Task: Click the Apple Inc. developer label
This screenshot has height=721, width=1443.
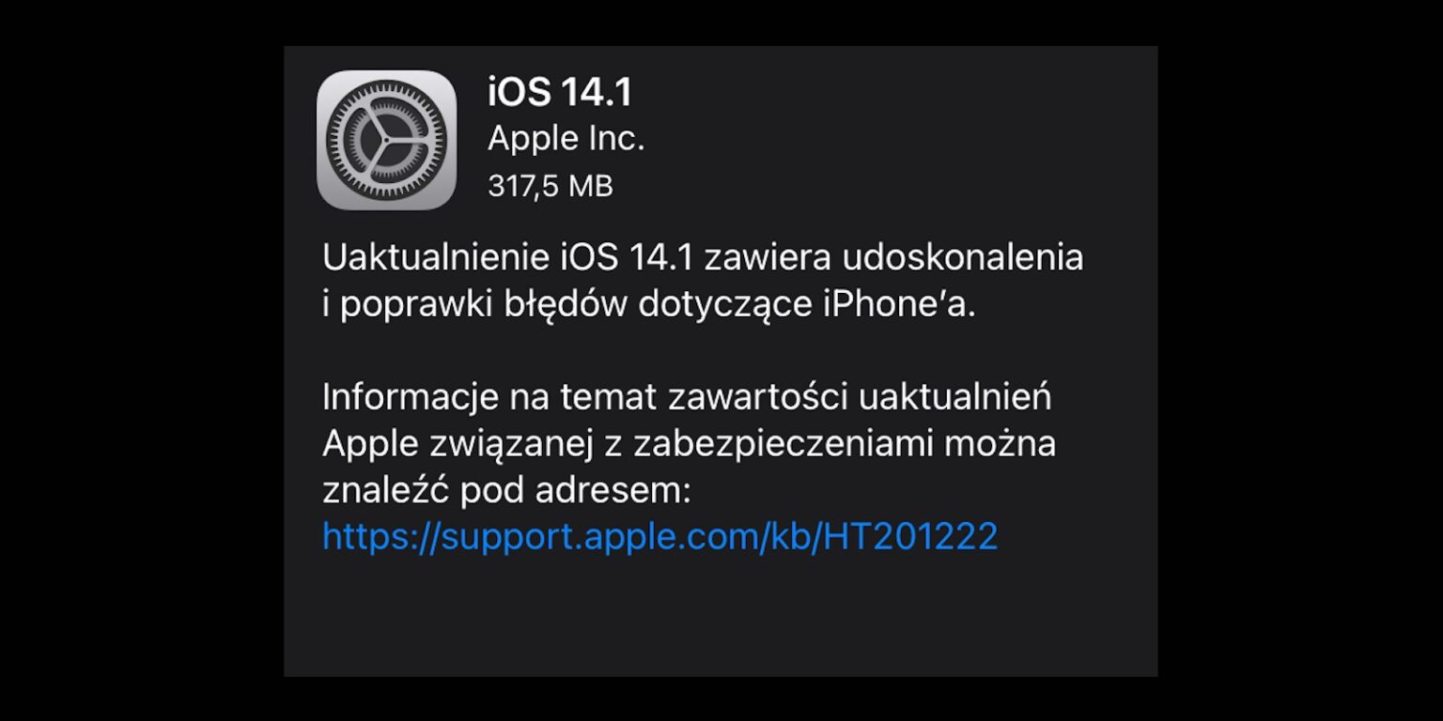Action: pyautogui.click(x=566, y=139)
